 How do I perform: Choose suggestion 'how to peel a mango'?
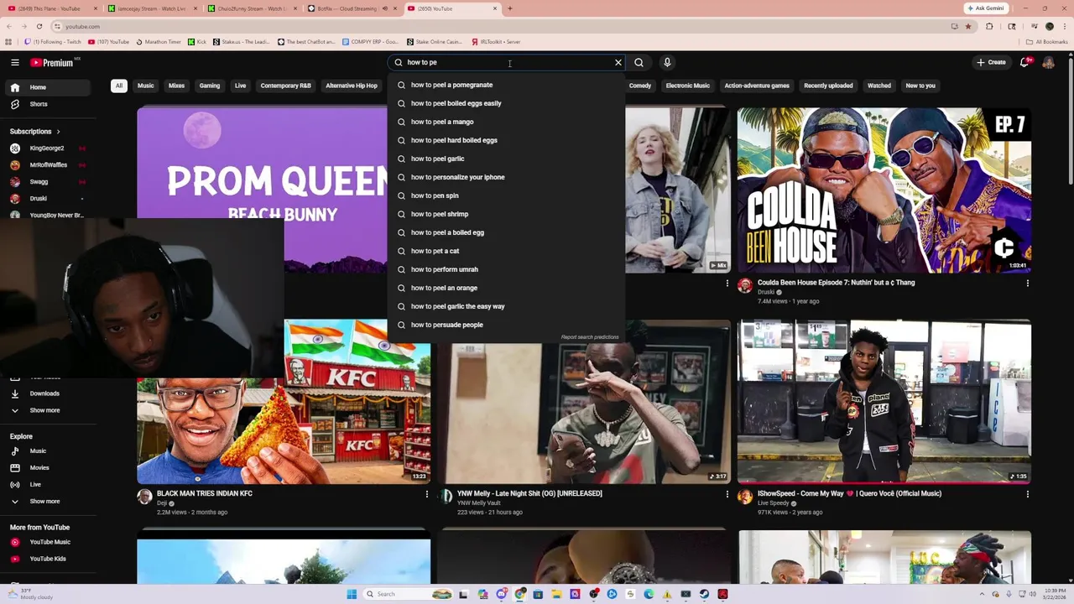pos(506,122)
